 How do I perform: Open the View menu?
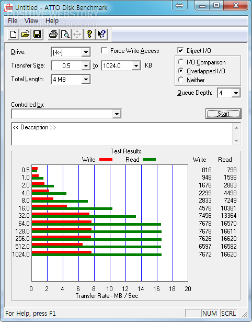coord(31,21)
